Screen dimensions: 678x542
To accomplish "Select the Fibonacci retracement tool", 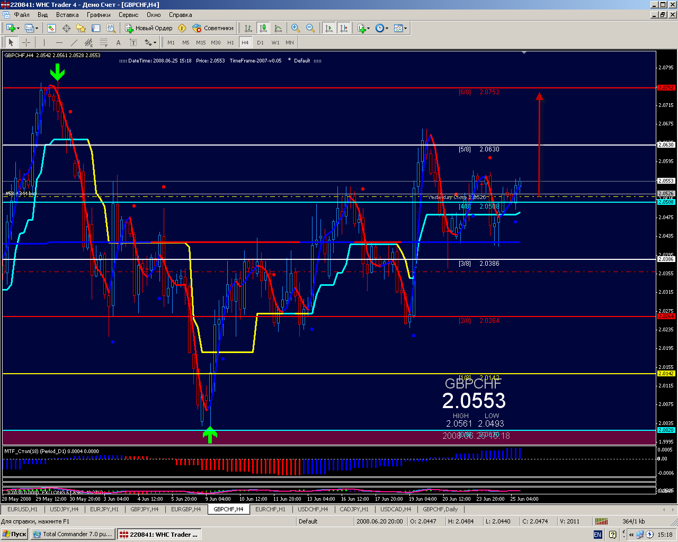I will [x=103, y=42].
